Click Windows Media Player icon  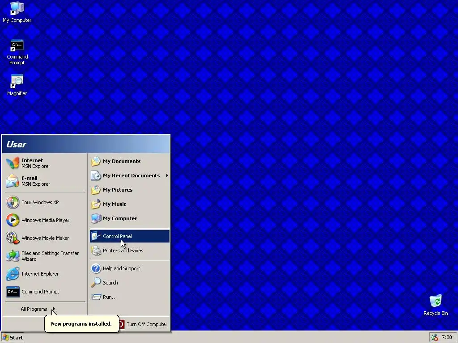click(x=13, y=220)
